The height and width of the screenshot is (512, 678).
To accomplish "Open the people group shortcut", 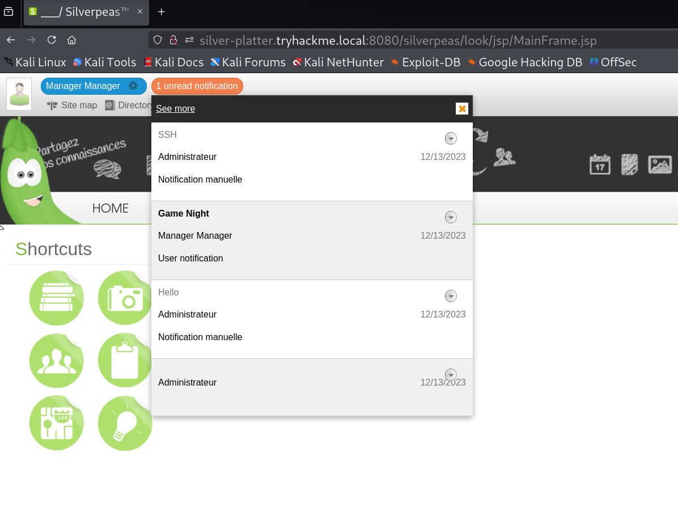I will [x=57, y=361].
